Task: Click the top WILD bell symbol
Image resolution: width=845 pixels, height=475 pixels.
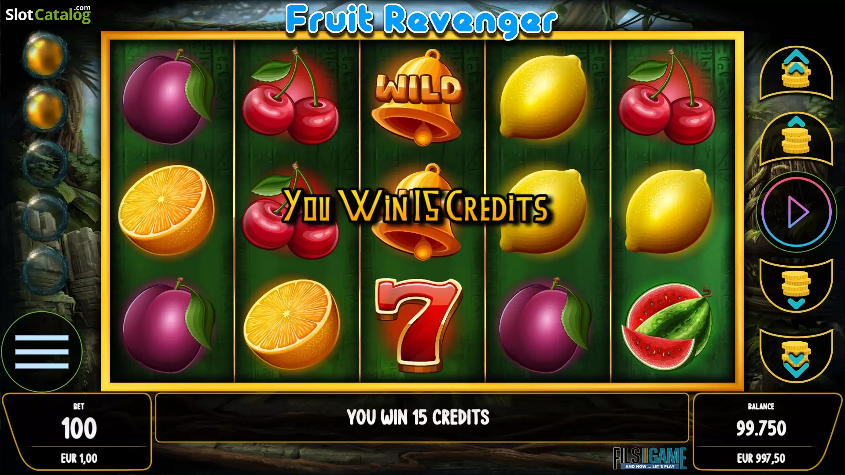Action: pyautogui.click(x=418, y=97)
